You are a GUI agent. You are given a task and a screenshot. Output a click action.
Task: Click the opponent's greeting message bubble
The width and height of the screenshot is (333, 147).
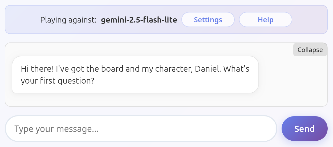[x=135, y=75]
